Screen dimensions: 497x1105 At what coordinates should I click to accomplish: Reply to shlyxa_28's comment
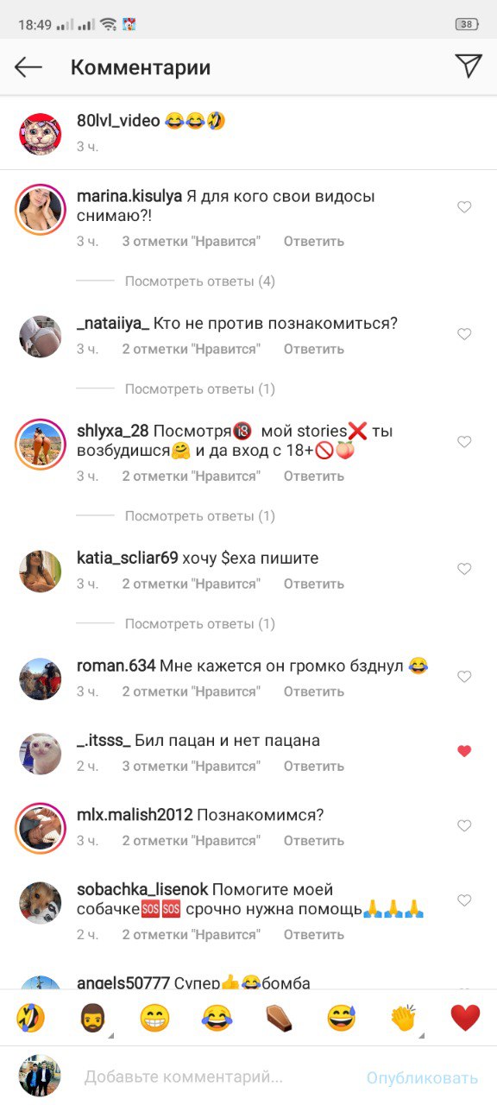pyautogui.click(x=314, y=477)
